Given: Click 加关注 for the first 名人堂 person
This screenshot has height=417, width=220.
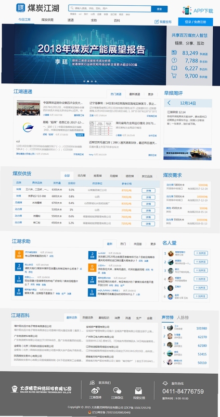Looking at the screenshot, I should 201,253.
